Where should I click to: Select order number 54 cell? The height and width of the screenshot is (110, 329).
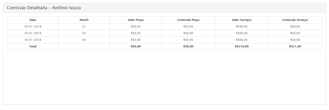pos(84,40)
